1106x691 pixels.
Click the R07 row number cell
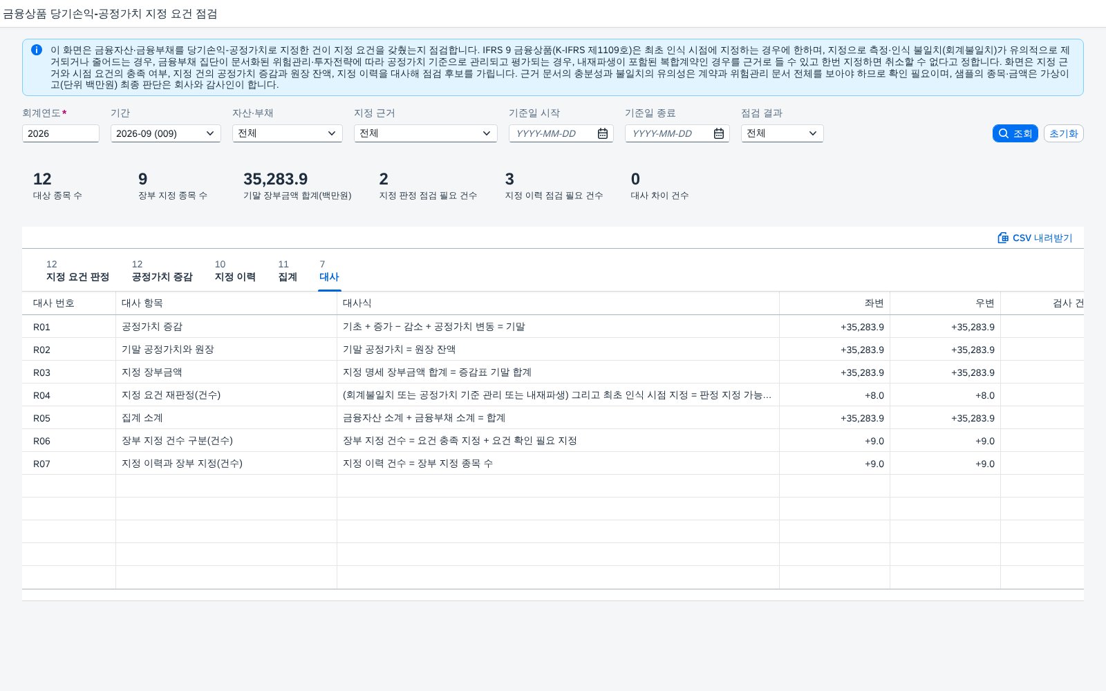pos(69,464)
